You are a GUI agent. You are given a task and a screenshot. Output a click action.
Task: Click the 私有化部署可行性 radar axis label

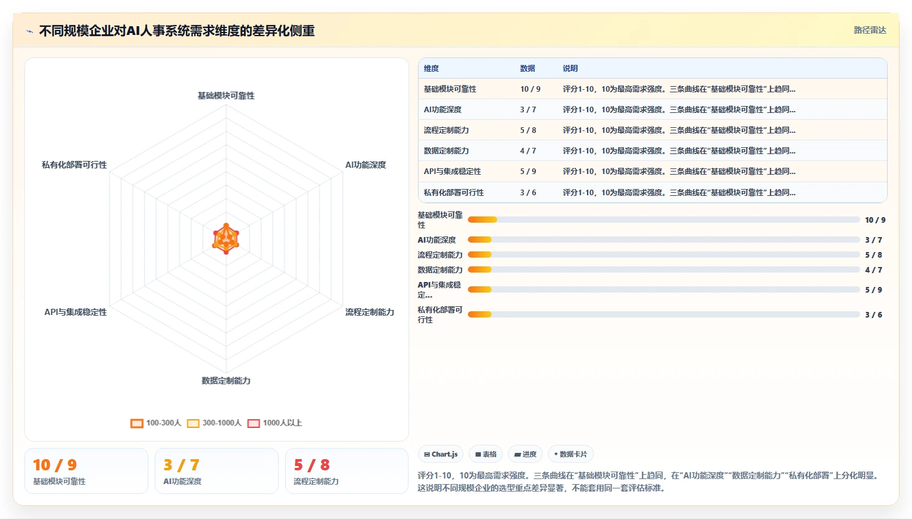[74, 165]
